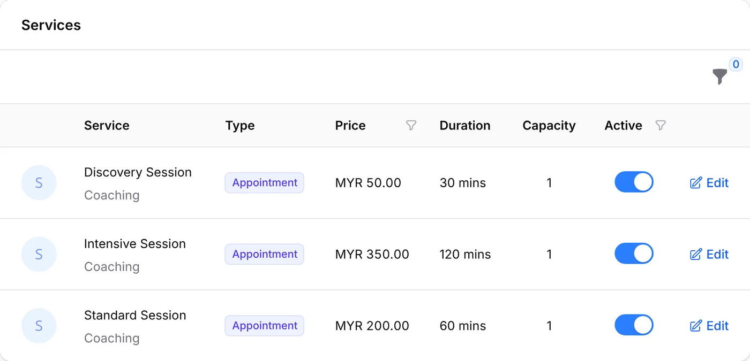Open the Price column filter
The width and height of the screenshot is (750, 361).
click(x=411, y=126)
